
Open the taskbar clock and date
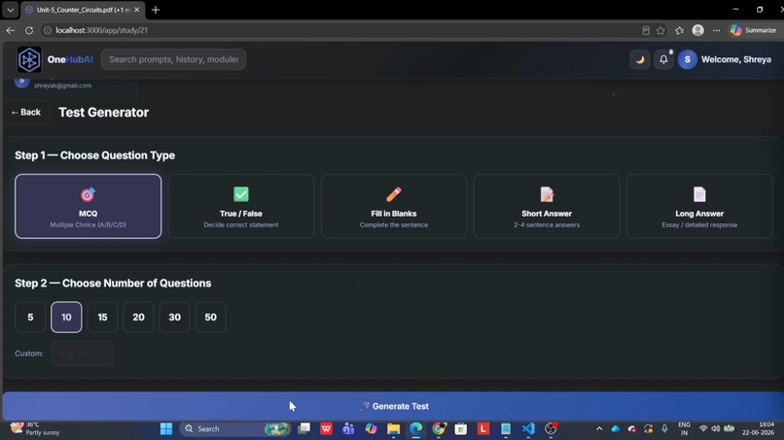(759, 428)
